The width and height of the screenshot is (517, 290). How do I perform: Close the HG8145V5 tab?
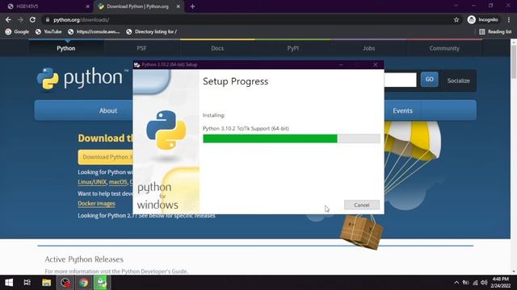[x=88, y=6]
